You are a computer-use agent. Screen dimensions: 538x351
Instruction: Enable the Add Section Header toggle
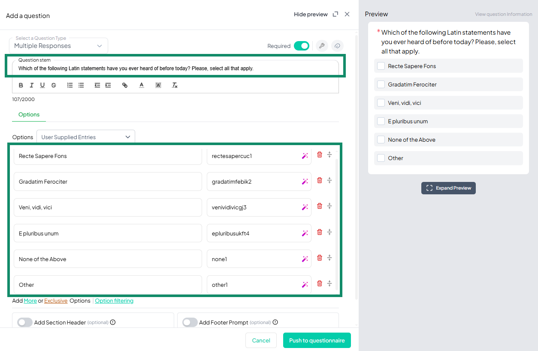pos(24,322)
